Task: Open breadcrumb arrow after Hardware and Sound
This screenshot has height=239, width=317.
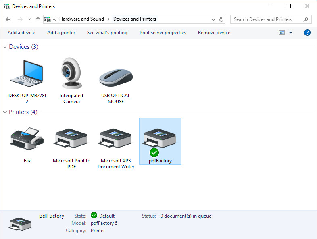Action: click(x=108, y=19)
